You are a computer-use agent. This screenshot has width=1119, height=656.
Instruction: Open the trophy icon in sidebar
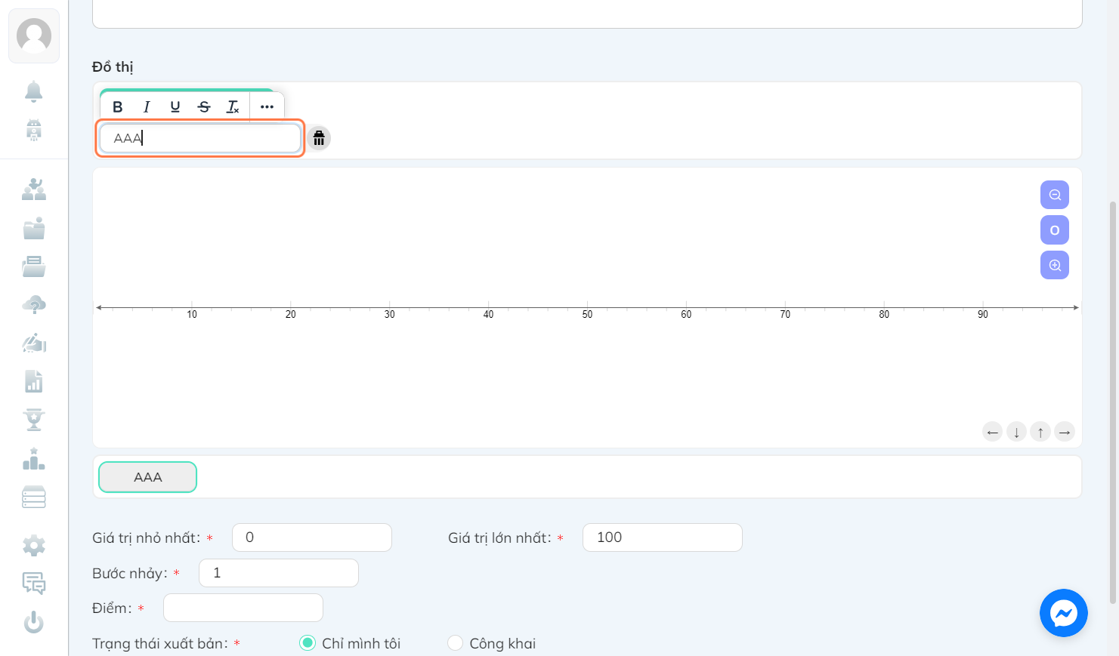coord(34,420)
